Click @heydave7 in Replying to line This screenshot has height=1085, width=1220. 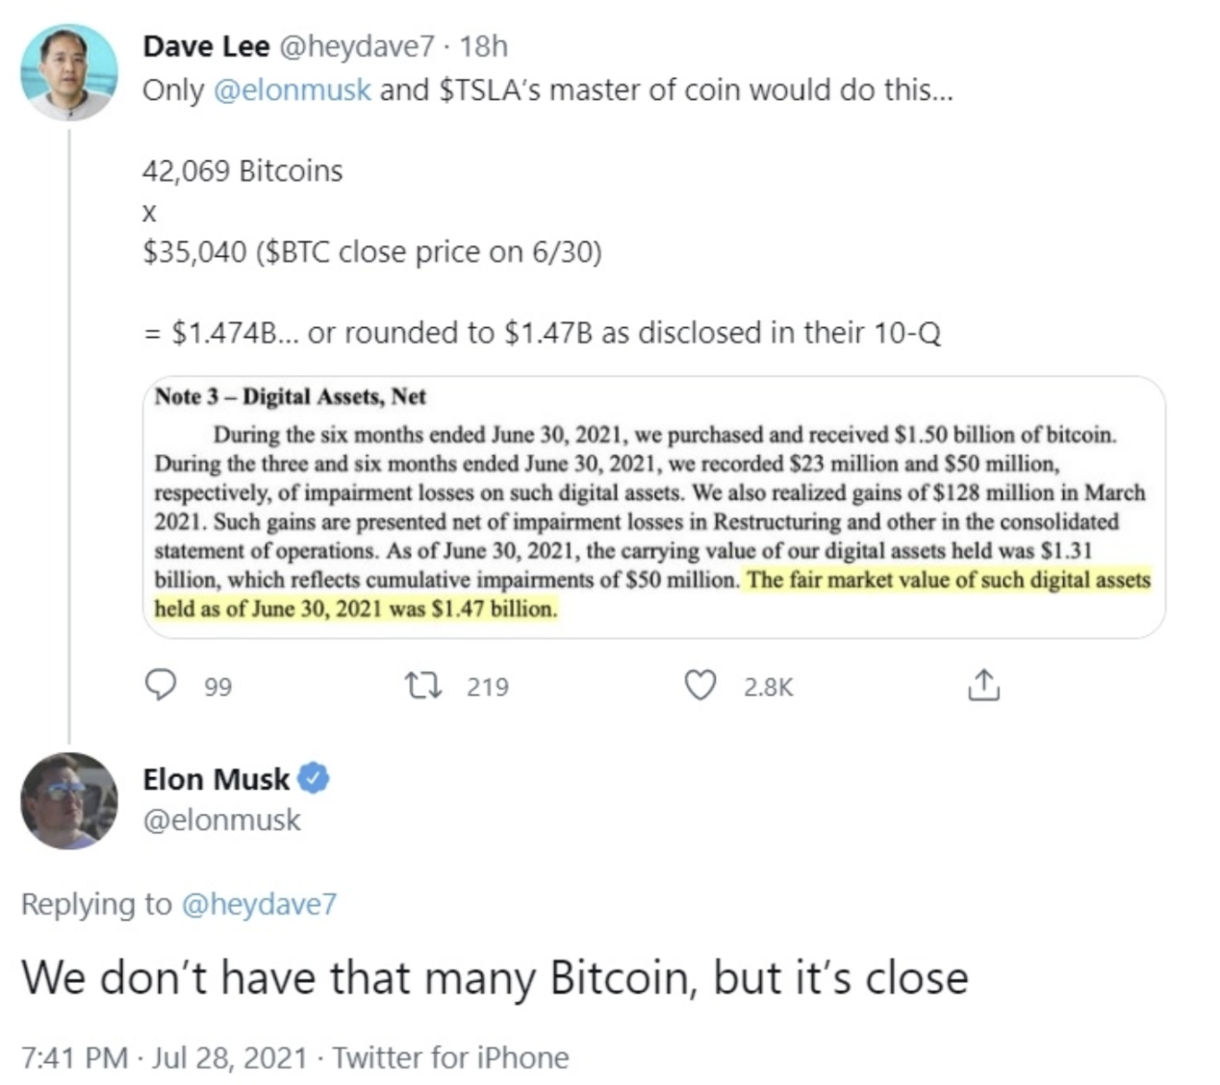pyautogui.click(x=259, y=904)
